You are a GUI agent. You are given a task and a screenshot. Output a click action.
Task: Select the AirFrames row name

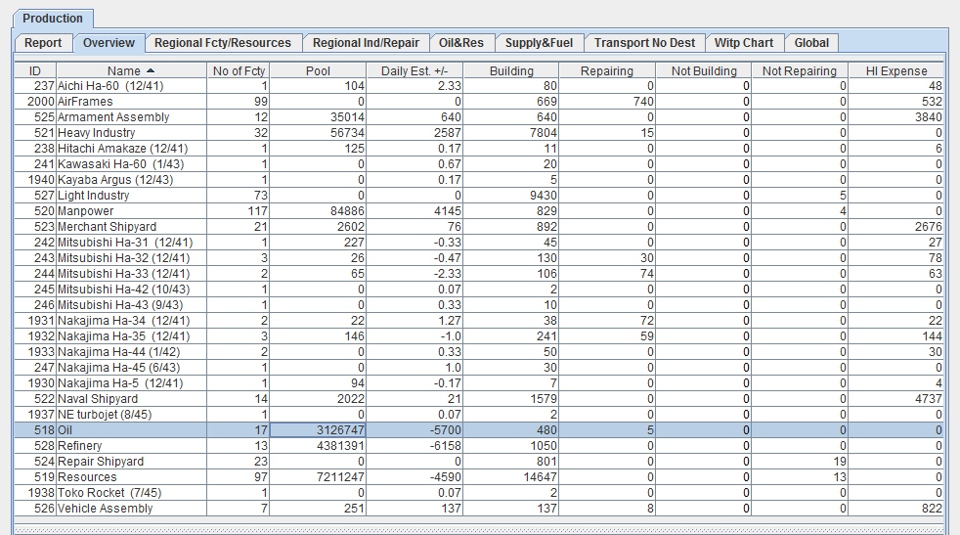coord(85,102)
